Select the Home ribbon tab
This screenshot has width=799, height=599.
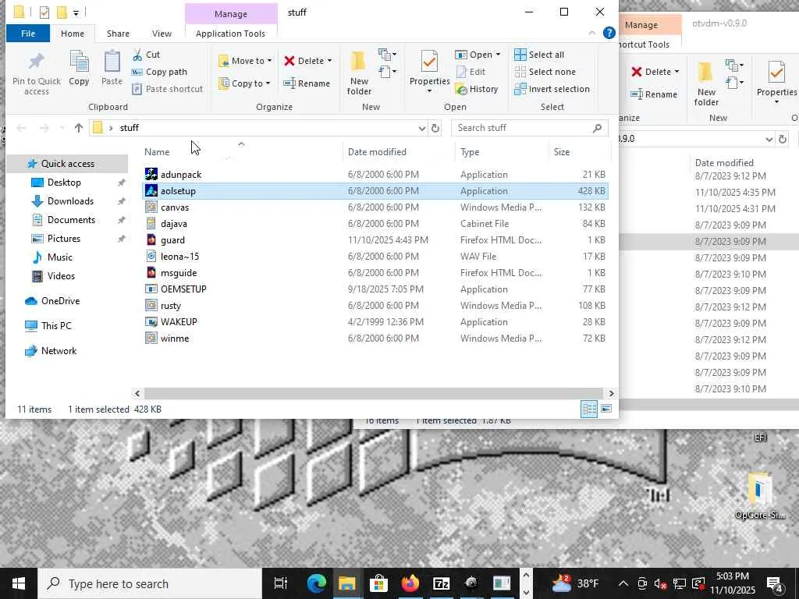[x=73, y=33]
